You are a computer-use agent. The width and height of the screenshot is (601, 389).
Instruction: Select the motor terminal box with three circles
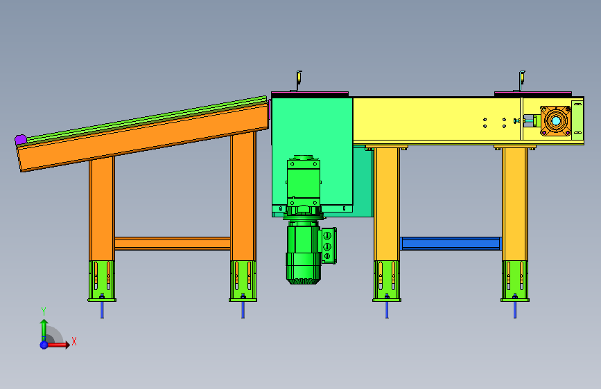click(329, 246)
